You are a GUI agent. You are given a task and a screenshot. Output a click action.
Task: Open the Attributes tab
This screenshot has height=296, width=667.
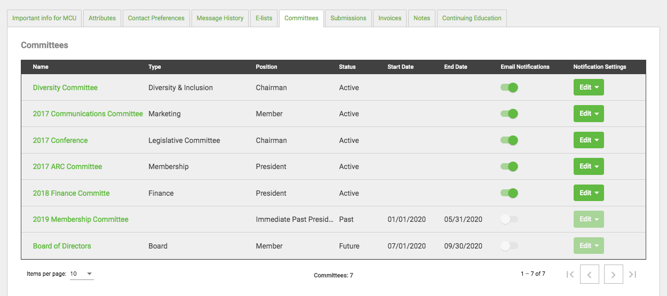tap(102, 18)
